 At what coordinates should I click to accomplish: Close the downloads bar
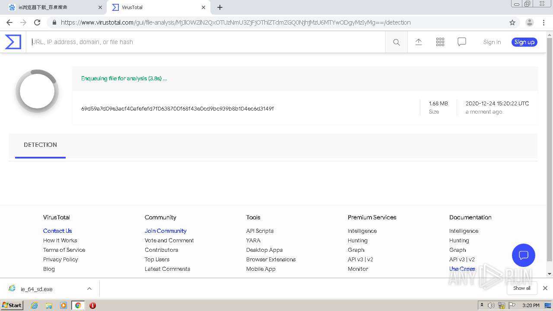tap(545, 288)
